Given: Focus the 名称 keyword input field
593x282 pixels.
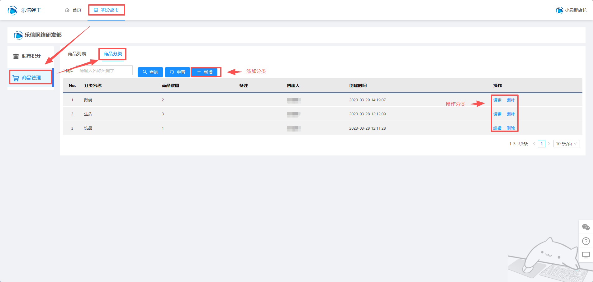Looking at the screenshot, I should point(104,71).
